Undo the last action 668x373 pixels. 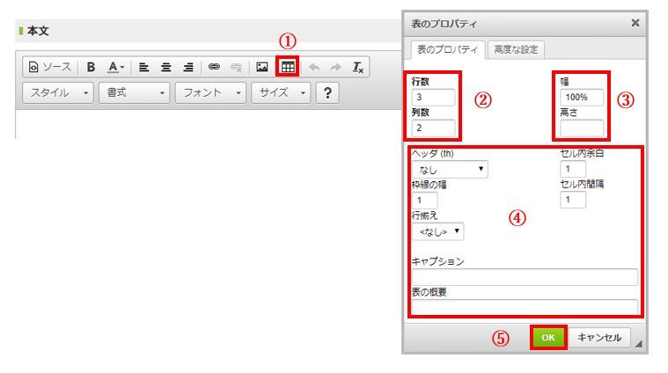tap(314, 67)
